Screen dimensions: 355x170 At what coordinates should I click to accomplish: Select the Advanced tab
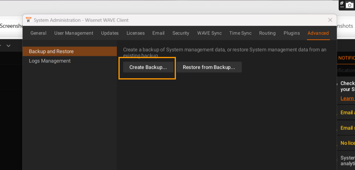click(x=318, y=33)
